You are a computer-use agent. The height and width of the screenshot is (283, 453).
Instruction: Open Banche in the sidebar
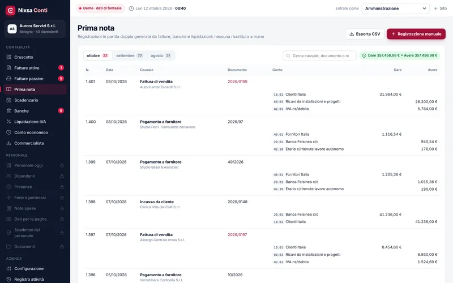[35, 111]
